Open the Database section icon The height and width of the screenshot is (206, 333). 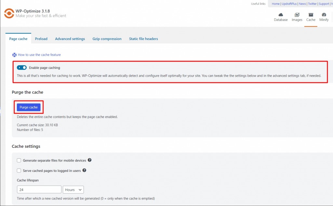tap(281, 15)
